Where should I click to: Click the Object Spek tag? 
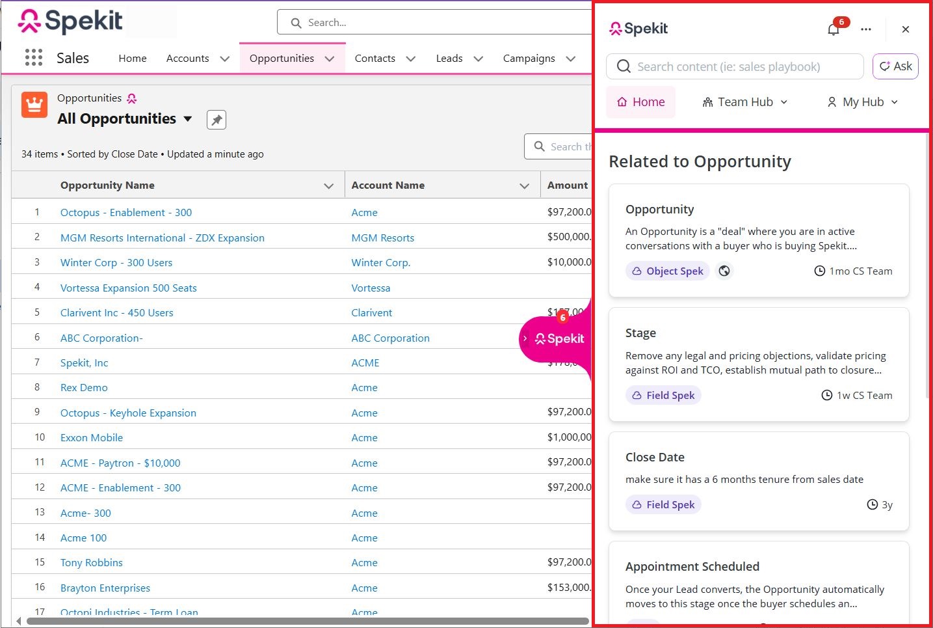pos(668,271)
